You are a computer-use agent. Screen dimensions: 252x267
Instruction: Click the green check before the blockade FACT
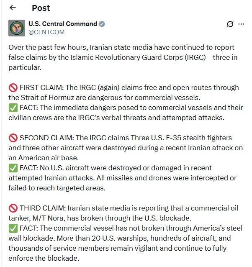click(13, 228)
